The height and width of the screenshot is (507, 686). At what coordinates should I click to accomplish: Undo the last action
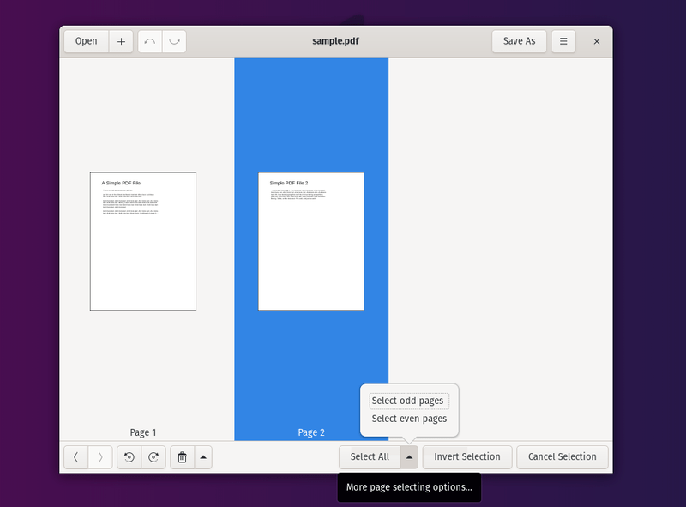(147, 40)
